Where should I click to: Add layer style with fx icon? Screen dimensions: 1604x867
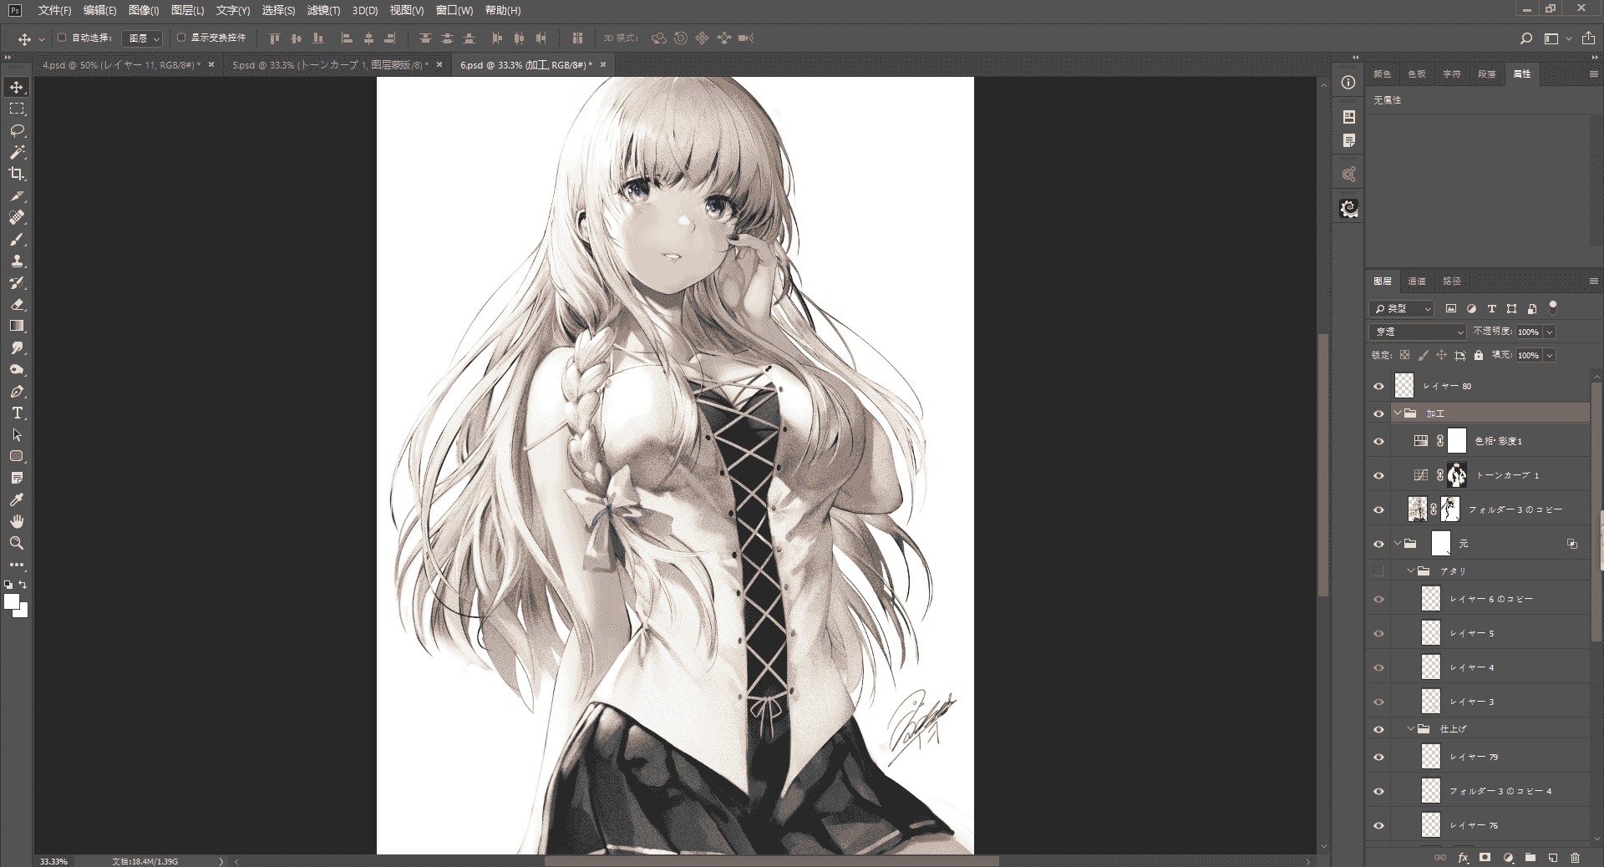pyautogui.click(x=1463, y=857)
